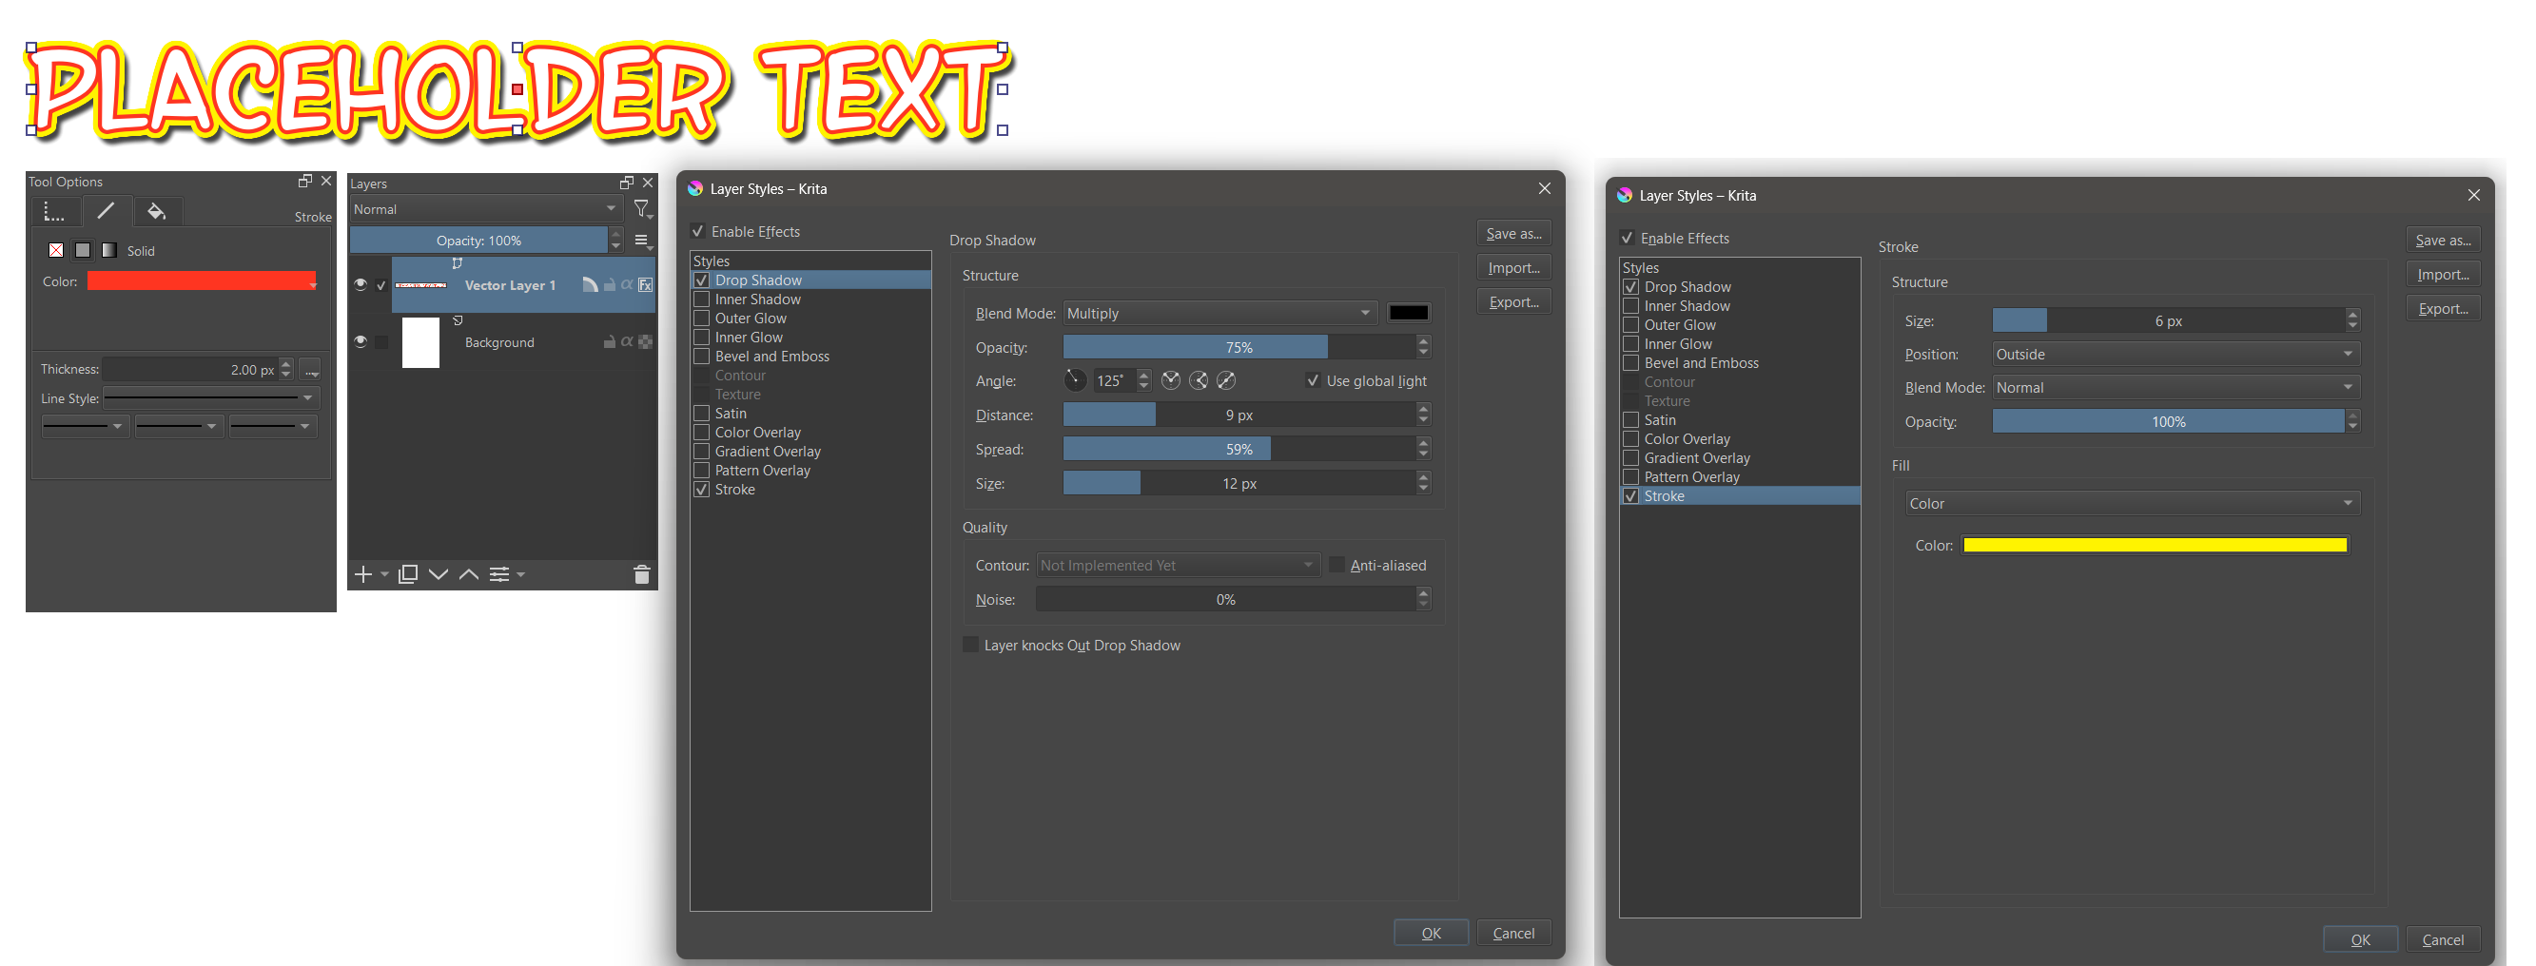Open layer properties sliders icon
The width and height of the screenshot is (2536, 966).
(x=500, y=574)
